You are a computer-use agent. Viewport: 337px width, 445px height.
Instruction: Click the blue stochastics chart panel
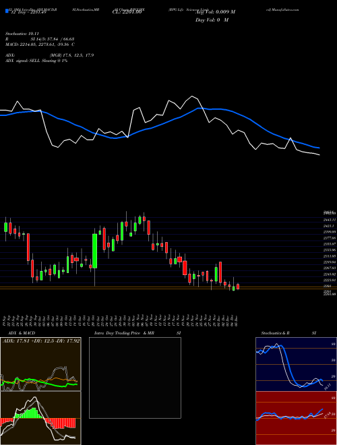click(x=296, y=364)
